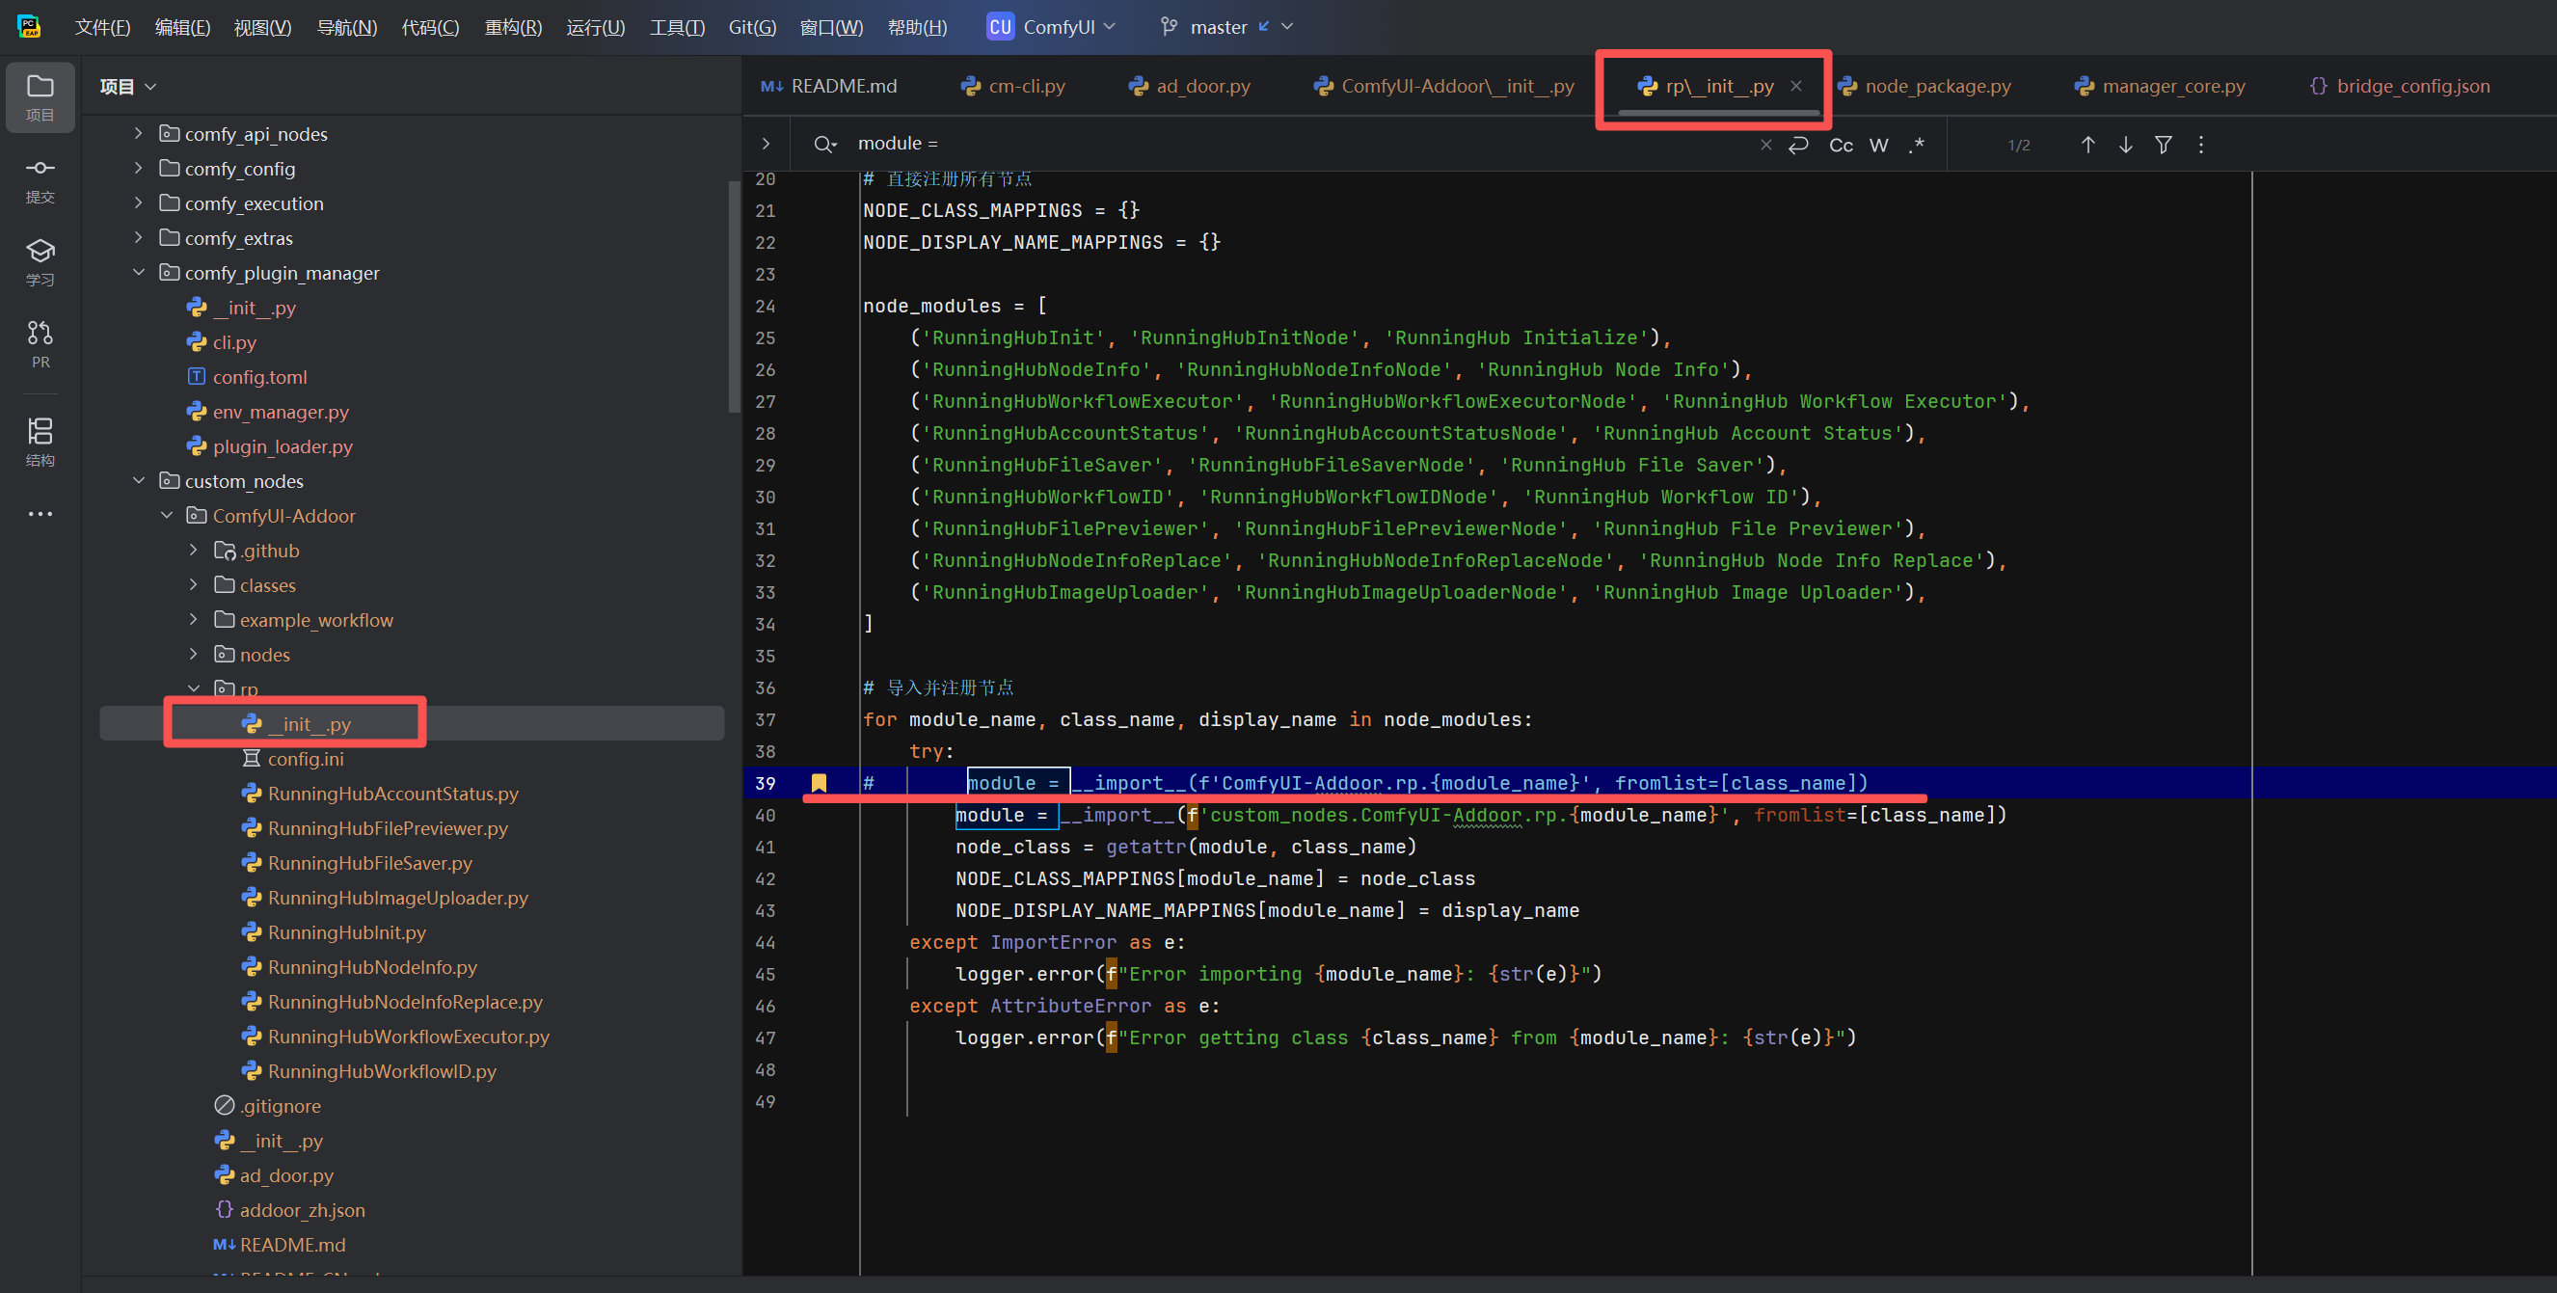Viewport: 2557px width, 1293px height.
Task: Collapse the custom_nodes folder
Action: [139, 480]
